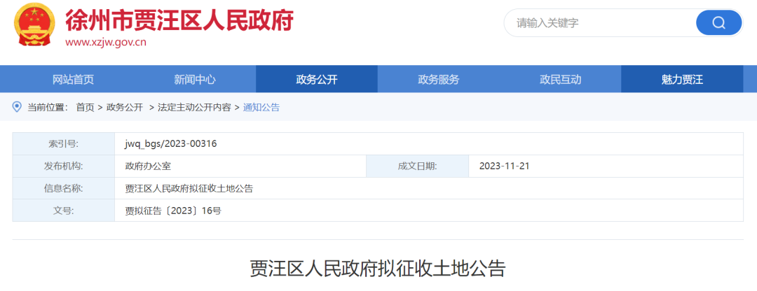The image size is (757, 291).
Task: Open the 政务服务 nav tab
Action: point(438,80)
